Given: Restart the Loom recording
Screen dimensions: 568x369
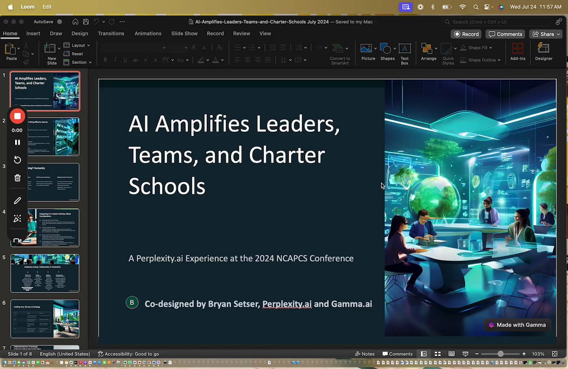Looking at the screenshot, I should 17,160.
